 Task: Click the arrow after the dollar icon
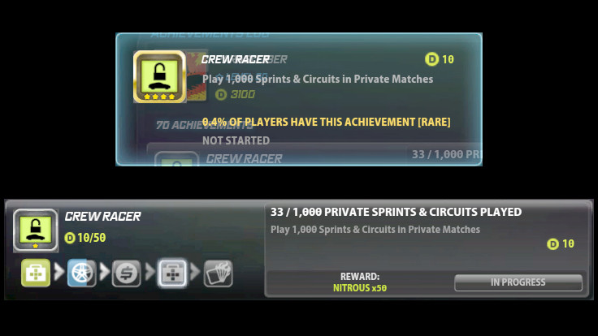[149, 272]
